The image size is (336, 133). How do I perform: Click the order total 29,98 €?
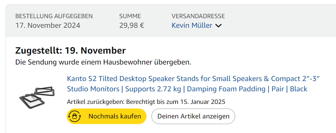pyautogui.click(x=132, y=25)
